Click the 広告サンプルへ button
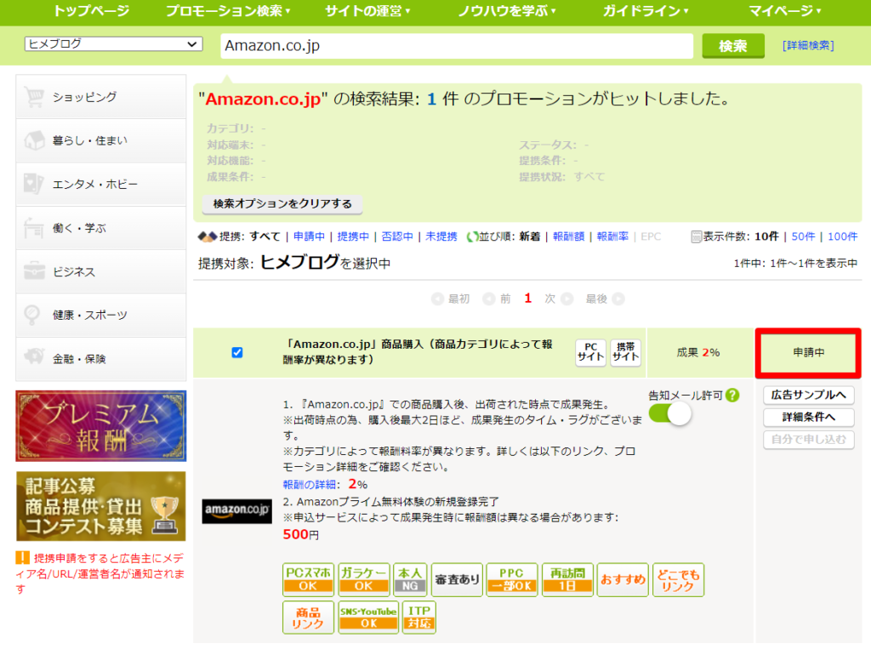The width and height of the screenshot is (871, 649). click(808, 395)
